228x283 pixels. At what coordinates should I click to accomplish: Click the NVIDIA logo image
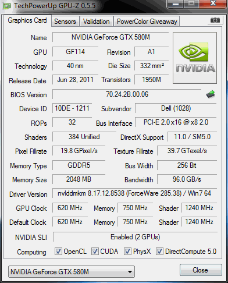[195, 58]
